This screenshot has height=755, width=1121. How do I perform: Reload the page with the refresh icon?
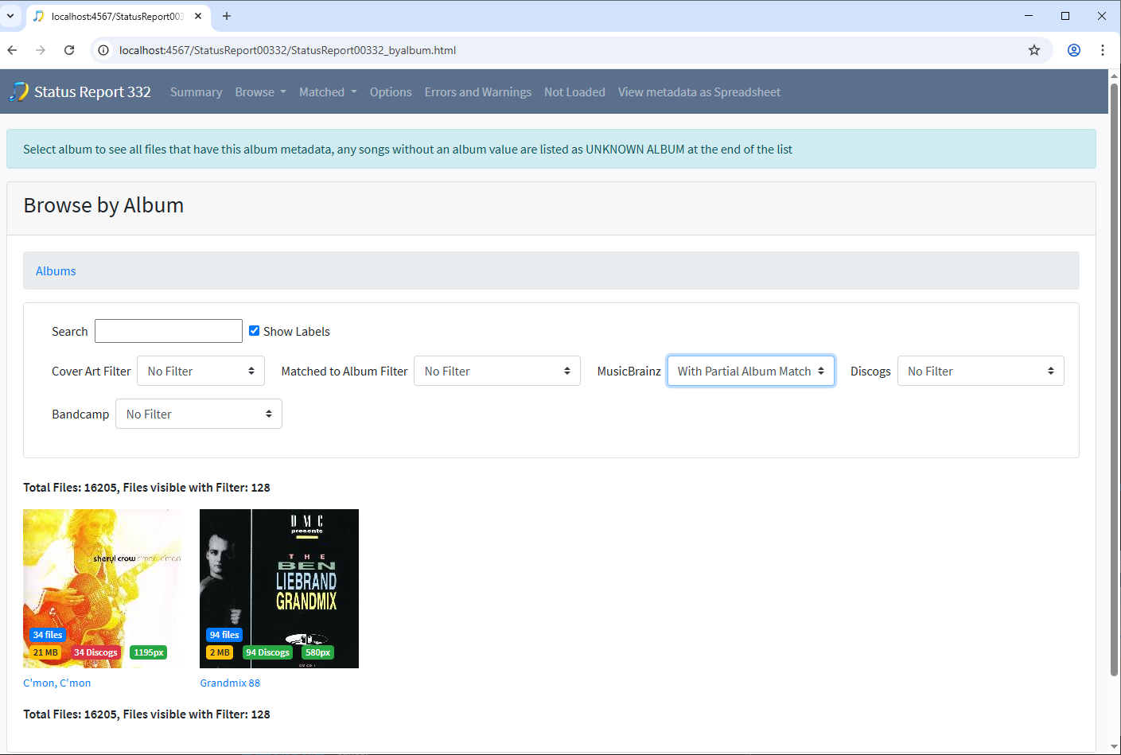click(69, 50)
